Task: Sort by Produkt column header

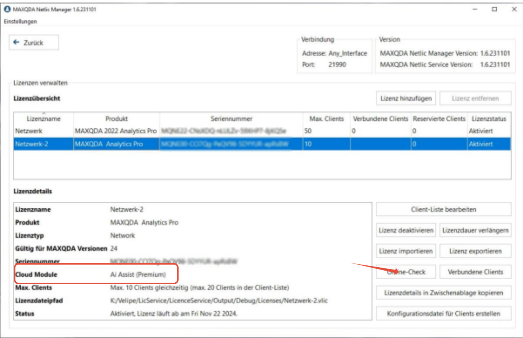Action: (x=117, y=119)
